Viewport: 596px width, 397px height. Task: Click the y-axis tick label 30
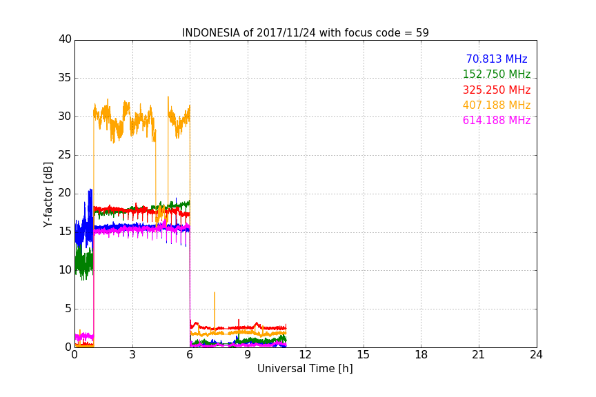tap(65, 116)
